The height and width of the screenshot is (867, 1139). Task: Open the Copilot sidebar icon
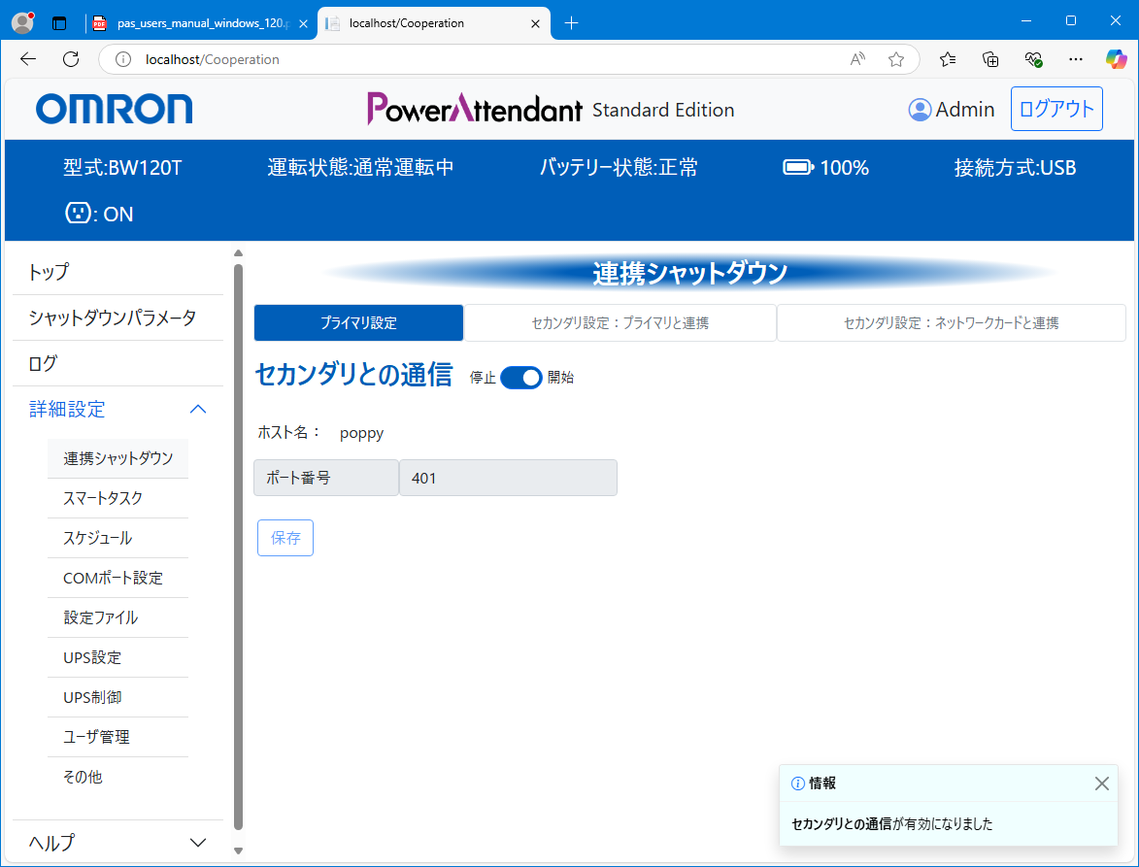(1117, 59)
